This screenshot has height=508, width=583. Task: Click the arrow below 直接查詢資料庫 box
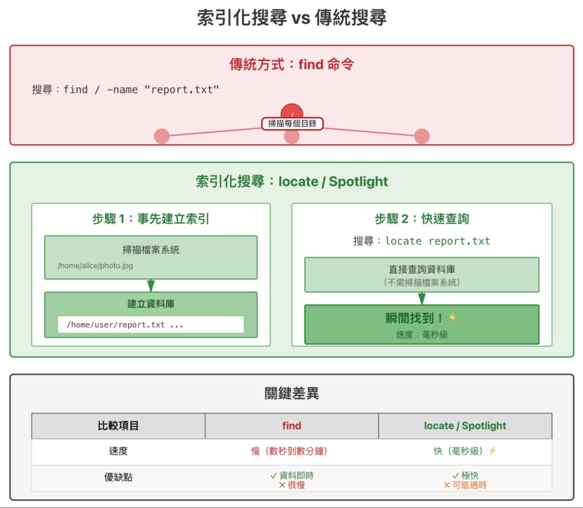[x=422, y=298]
